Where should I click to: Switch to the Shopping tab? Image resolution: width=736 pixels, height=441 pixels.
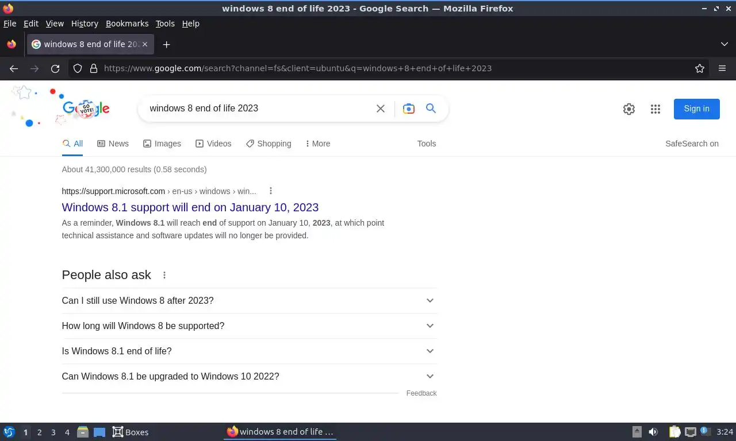pos(269,144)
